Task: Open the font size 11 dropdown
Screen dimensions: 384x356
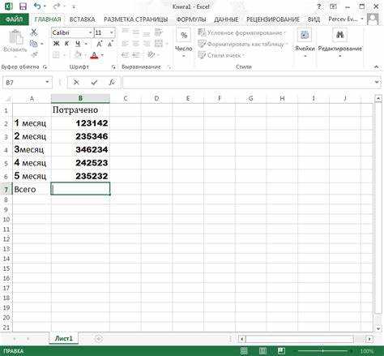Action: click(x=112, y=32)
